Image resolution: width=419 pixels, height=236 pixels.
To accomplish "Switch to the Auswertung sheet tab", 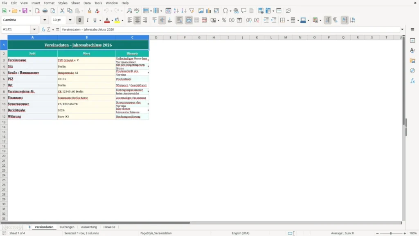I will (x=89, y=227).
